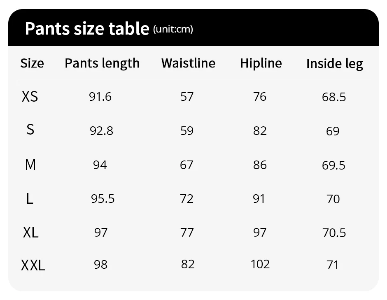The height and width of the screenshot is (300, 387).
Task: Select the 86 hipline cell
Action: point(260,165)
